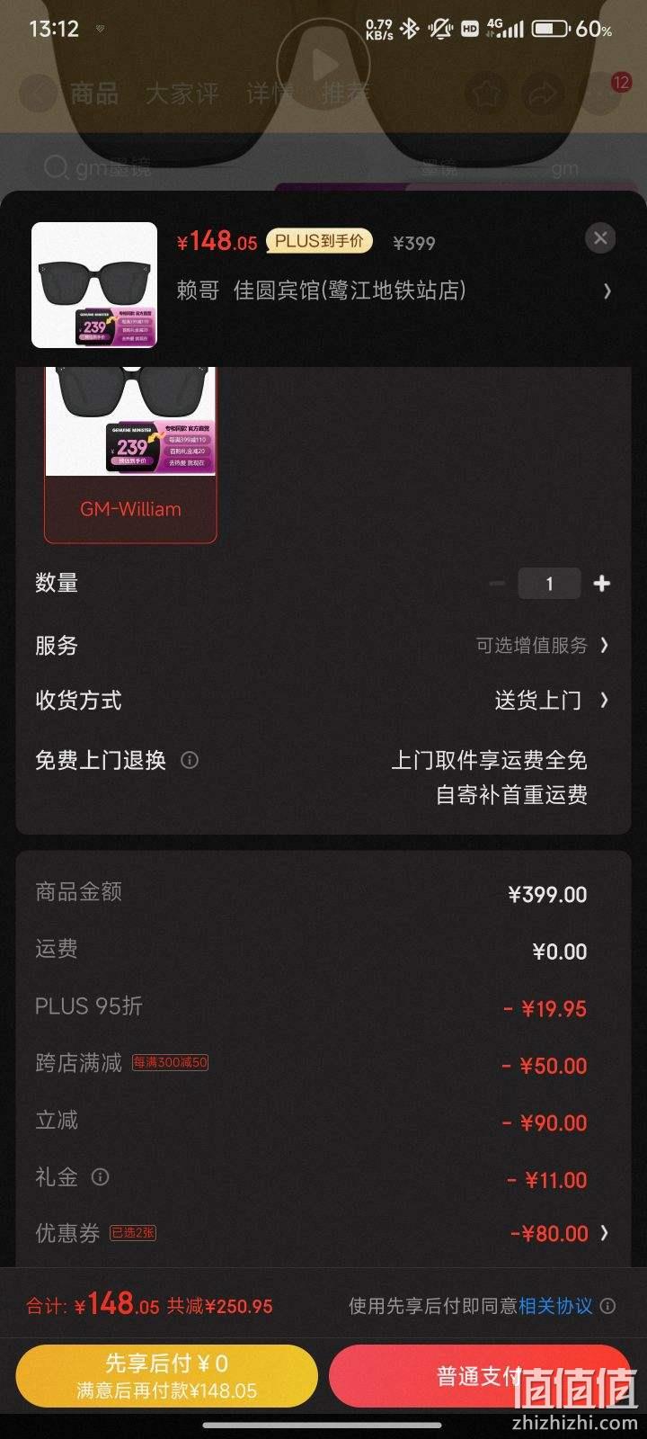The width and height of the screenshot is (647, 1439).
Task: Open 可选增值服务 service options
Action: (543, 645)
